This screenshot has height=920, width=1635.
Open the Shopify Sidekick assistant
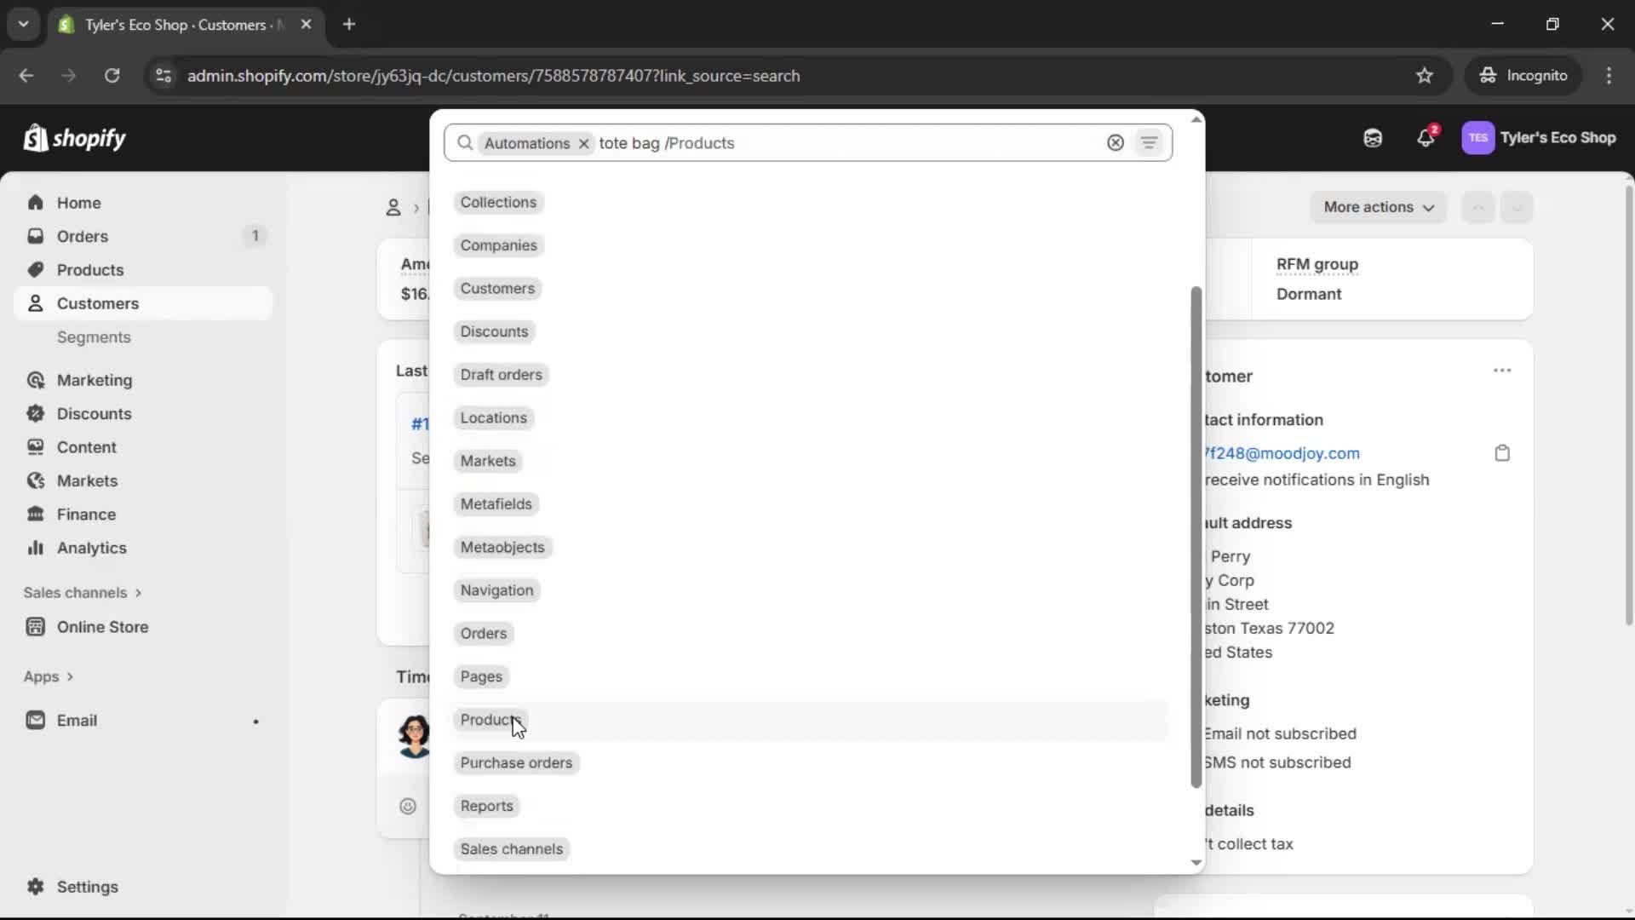[1373, 138]
